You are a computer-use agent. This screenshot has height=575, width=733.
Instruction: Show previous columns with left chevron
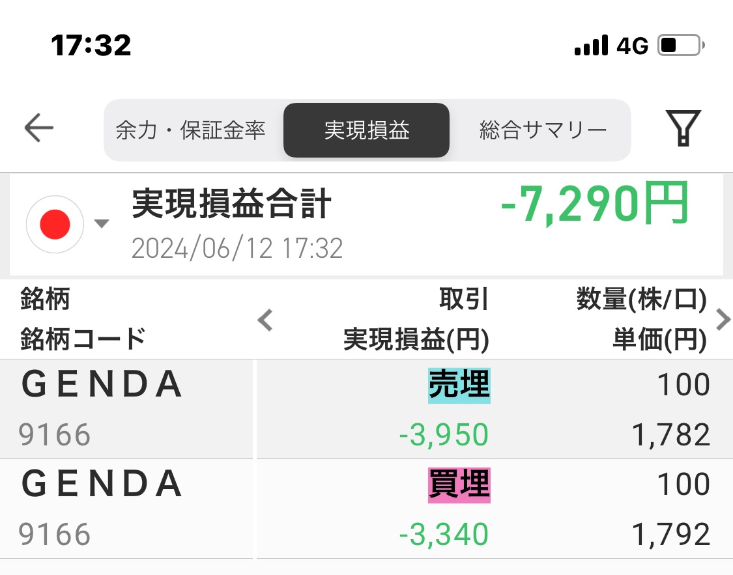click(265, 320)
